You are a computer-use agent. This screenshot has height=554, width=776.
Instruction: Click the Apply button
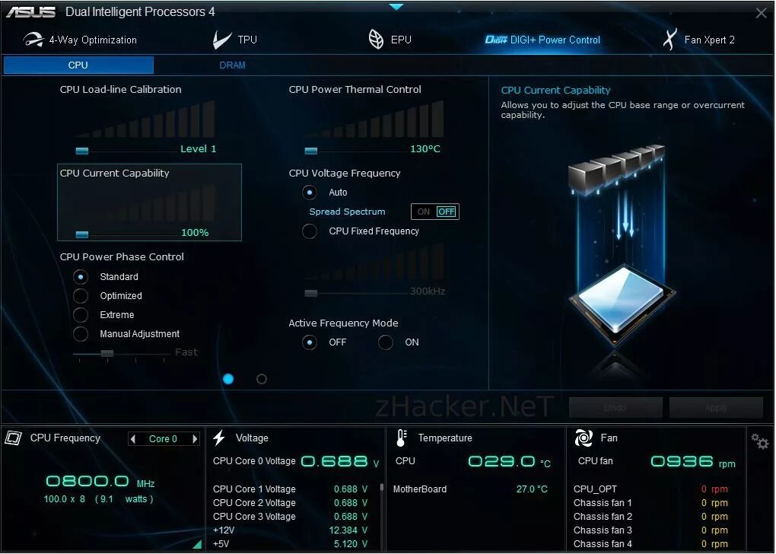tap(716, 407)
